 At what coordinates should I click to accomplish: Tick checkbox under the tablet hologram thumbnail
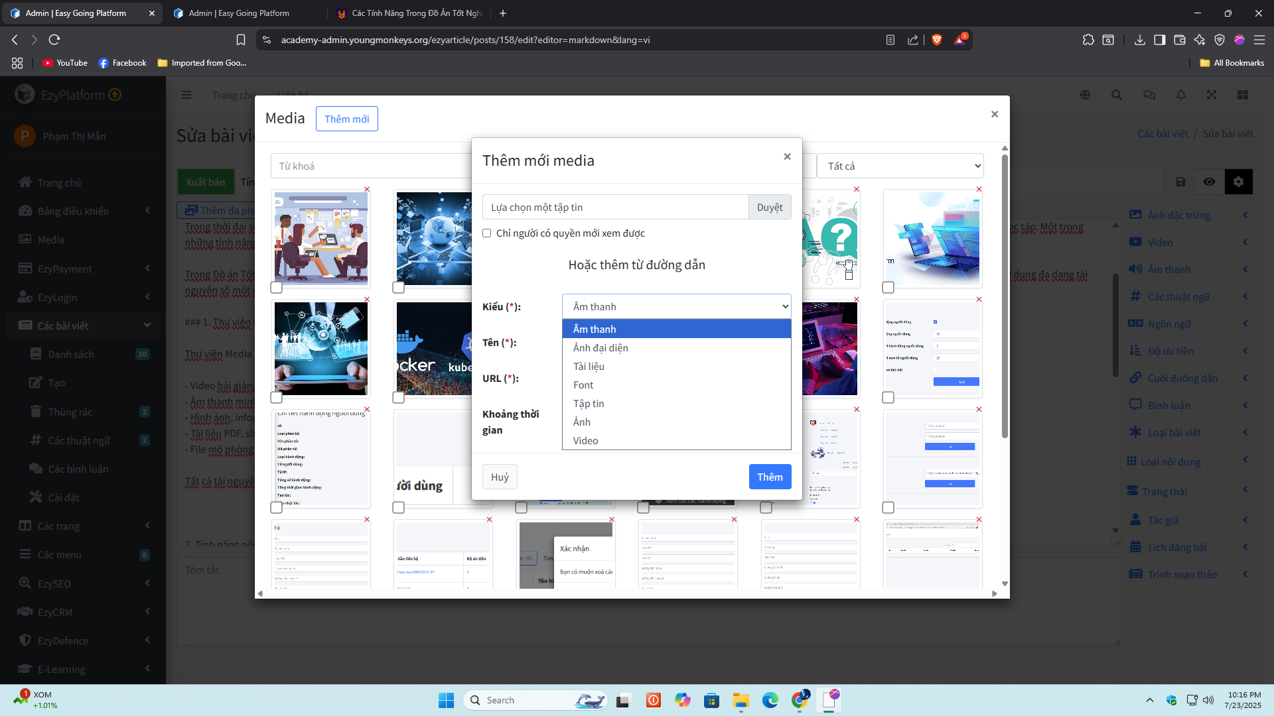click(277, 397)
